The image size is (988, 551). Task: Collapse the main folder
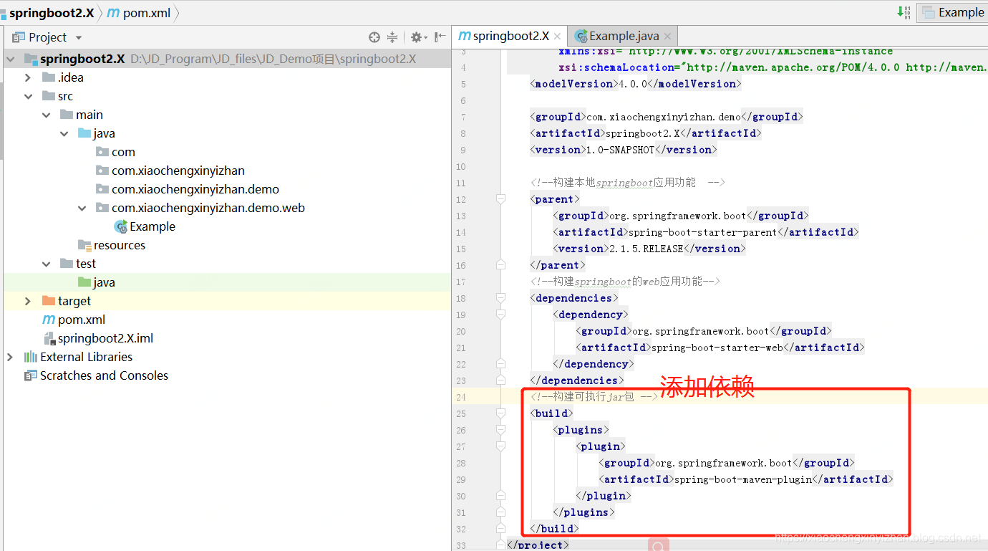(x=46, y=115)
